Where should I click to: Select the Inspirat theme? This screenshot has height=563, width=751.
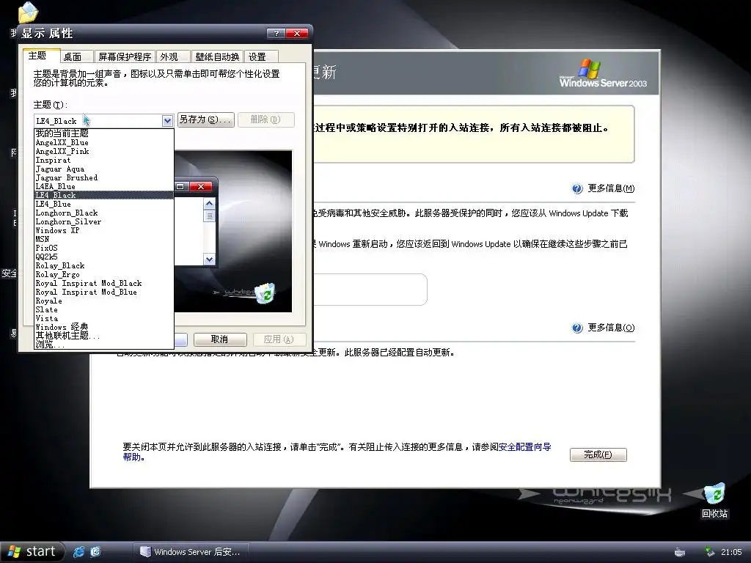click(x=104, y=160)
